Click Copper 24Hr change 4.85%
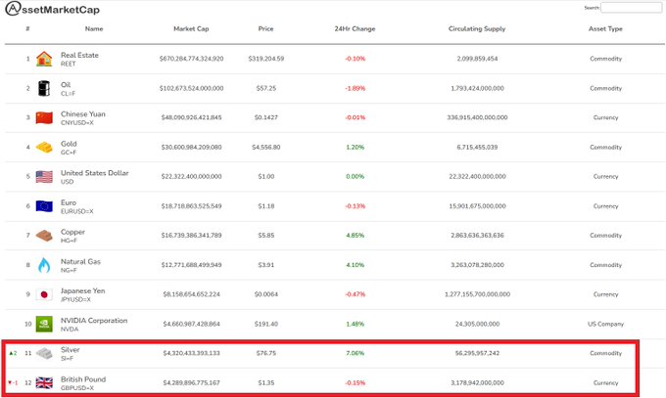Viewport: 666px width, 398px height. (x=356, y=235)
